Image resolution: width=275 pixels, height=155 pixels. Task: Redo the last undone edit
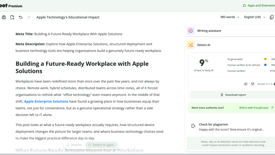29,17
